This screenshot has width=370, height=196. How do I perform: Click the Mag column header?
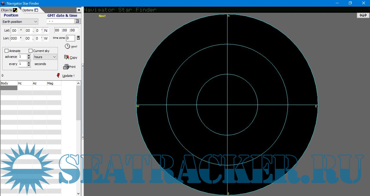(54, 83)
